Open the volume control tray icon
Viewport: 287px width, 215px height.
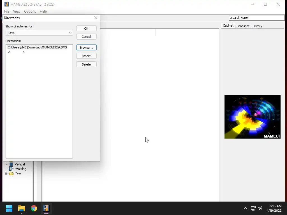coord(260,208)
